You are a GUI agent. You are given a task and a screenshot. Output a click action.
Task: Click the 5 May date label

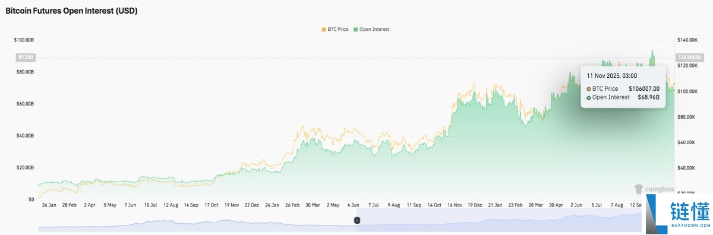110,205
